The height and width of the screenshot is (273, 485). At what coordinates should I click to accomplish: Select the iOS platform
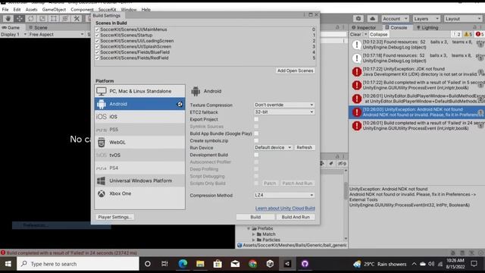point(139,117)
